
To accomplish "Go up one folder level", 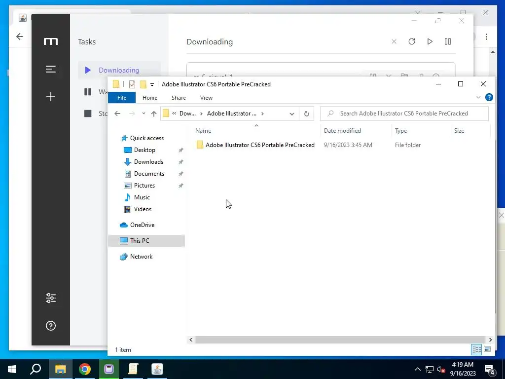I will point(154,114).
